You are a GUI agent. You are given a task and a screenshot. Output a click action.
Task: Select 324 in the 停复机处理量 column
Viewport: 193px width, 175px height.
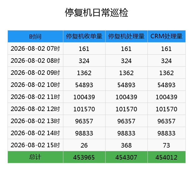(126, 61)
